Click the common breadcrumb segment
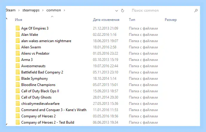The image size is (206, 132). coord(54,10)
